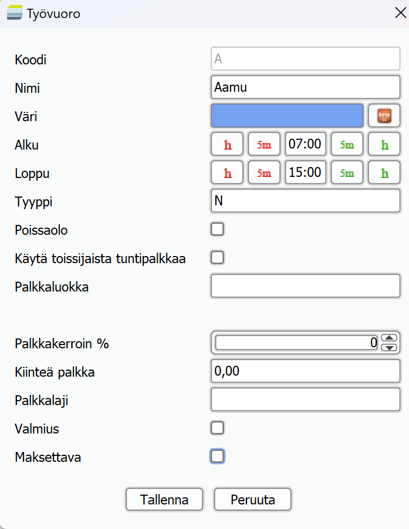Decrease Palkkakerroin % with down arrow
This screenshot has width=409, height=529.
(389, 347)
